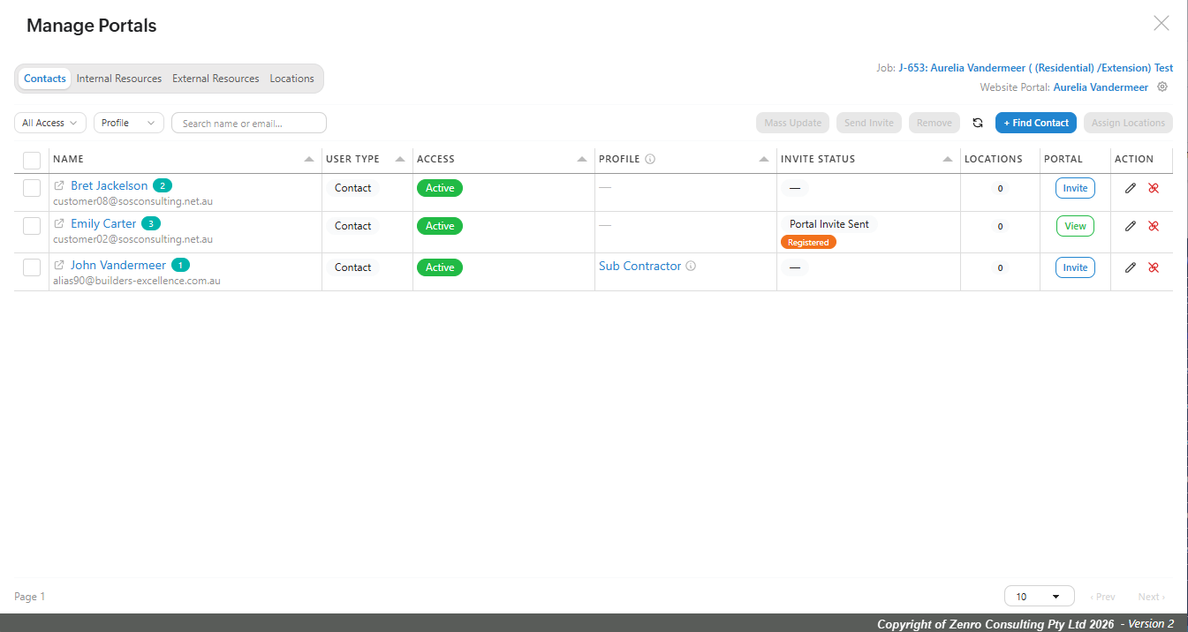1188x632 pixels.
Task: Sort by Access column arrow
Action: [582, 160]
